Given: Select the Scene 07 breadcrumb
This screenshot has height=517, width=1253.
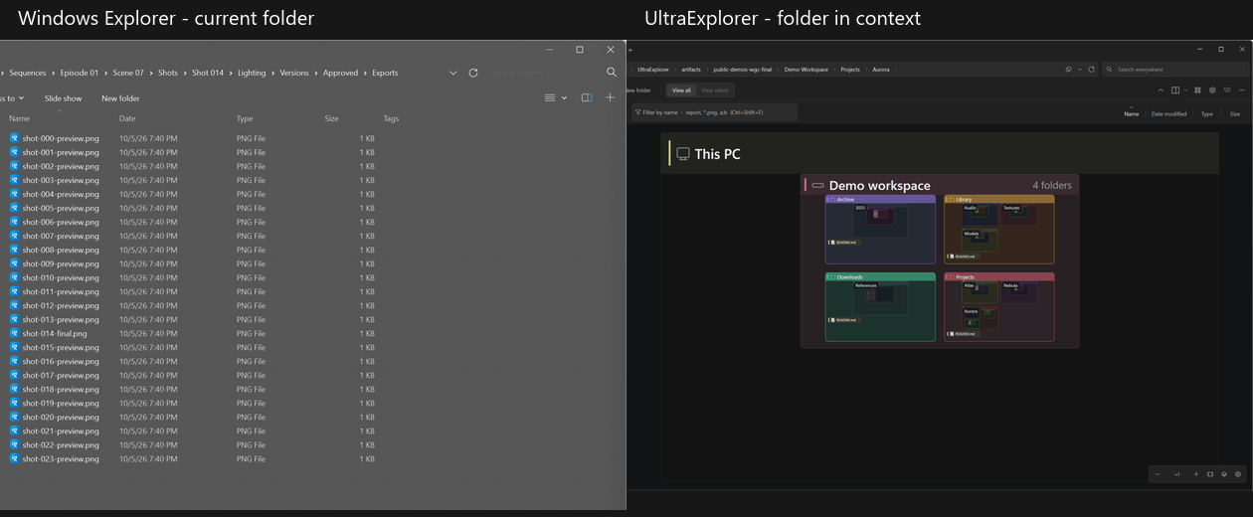Looking at the screenshot, I should coord(128,73).
